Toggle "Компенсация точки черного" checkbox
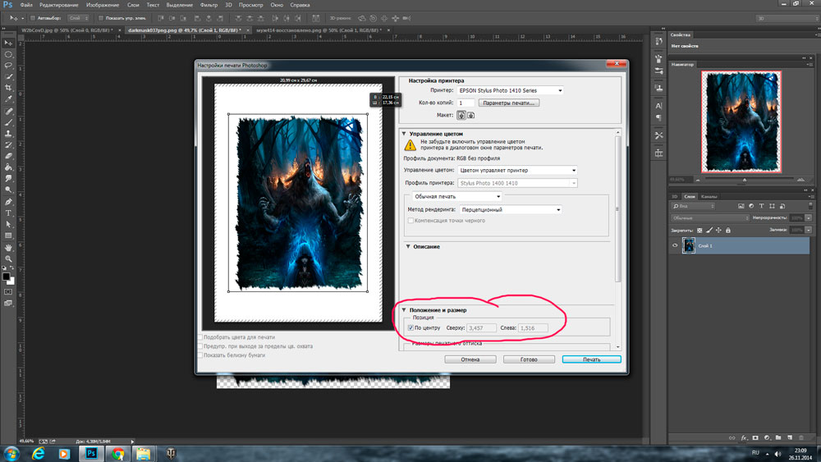Image resolution: width=821 pixels, height=462 pixels. (x=410, y=221)
